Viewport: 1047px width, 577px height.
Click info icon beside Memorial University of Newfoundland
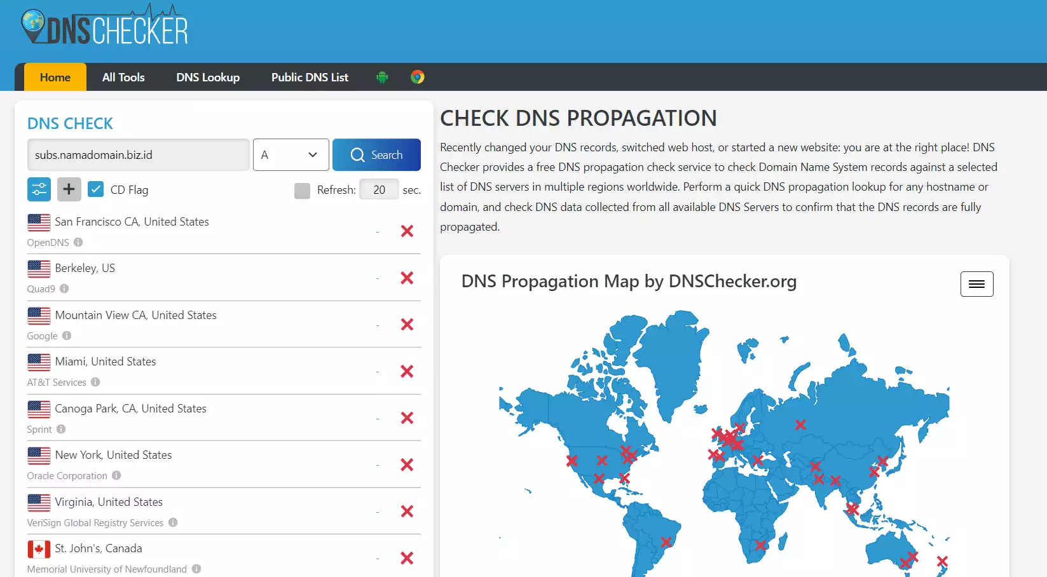pyautogui.click(x=196, y=569)
